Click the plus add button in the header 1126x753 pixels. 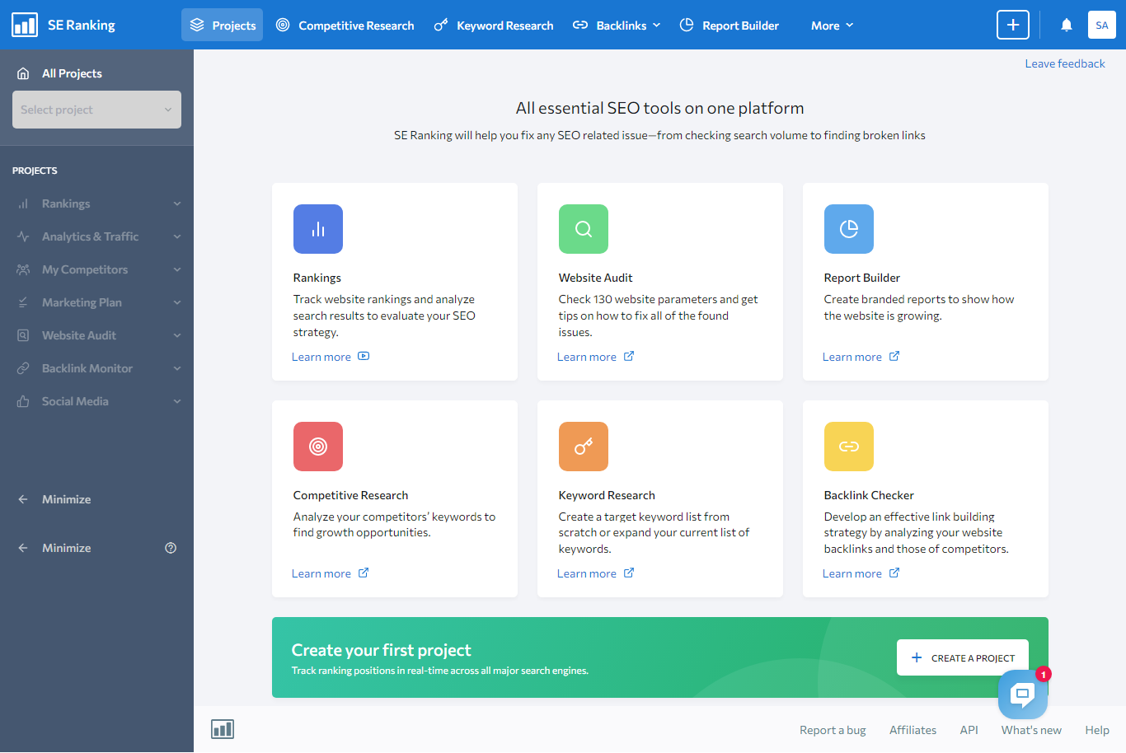click(1013, 25)
